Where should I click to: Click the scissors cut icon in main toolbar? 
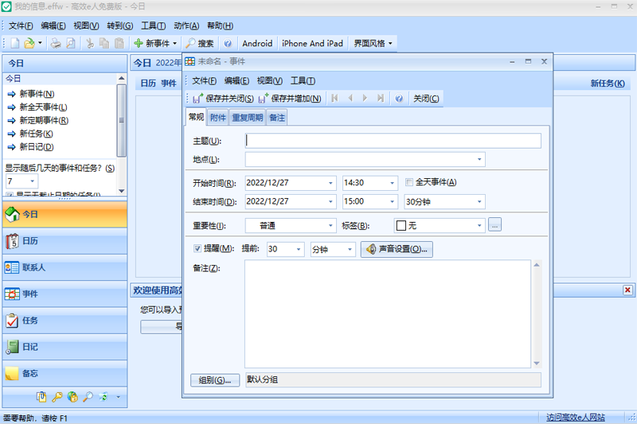(x=90, y=43)
